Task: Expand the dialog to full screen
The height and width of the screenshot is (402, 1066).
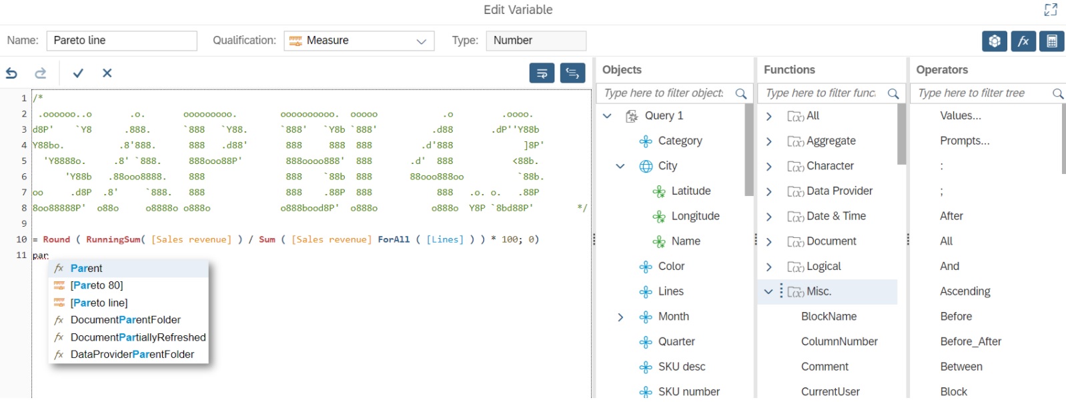Action: [1051, 10]
